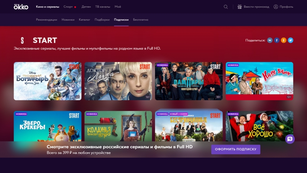Select the Бесплатно tab
Image resolution: width=307 pixels, height=173 pixels.
pyautogui.click(x=140, y=20)
